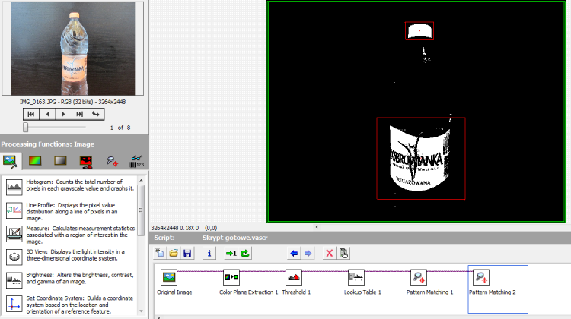Show previous image in browser

(47, 114)
